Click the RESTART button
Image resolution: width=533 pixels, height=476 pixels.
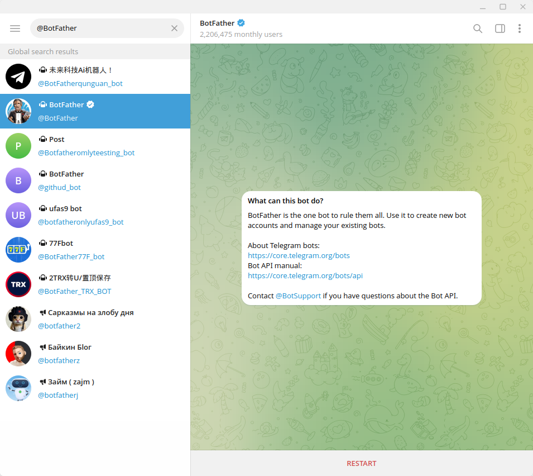[362, 463]
